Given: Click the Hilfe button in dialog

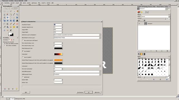Looking at the screenshot, I should pyautogui.click(x=26, y=92).
